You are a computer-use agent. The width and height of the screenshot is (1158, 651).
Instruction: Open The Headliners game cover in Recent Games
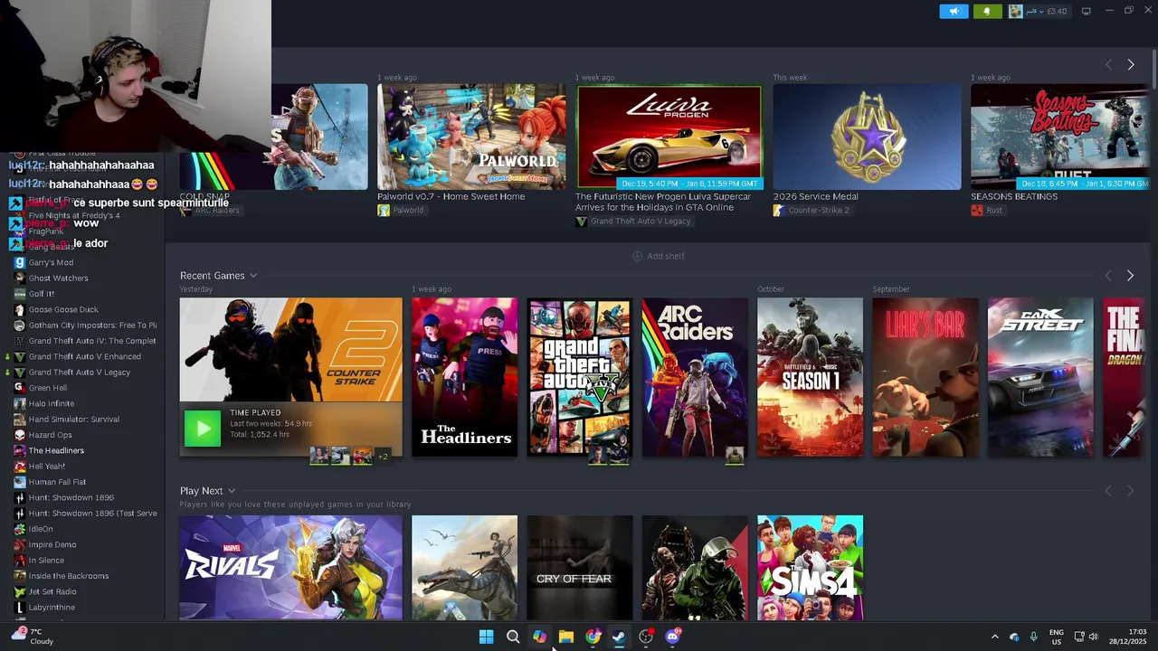pos(465,377)
